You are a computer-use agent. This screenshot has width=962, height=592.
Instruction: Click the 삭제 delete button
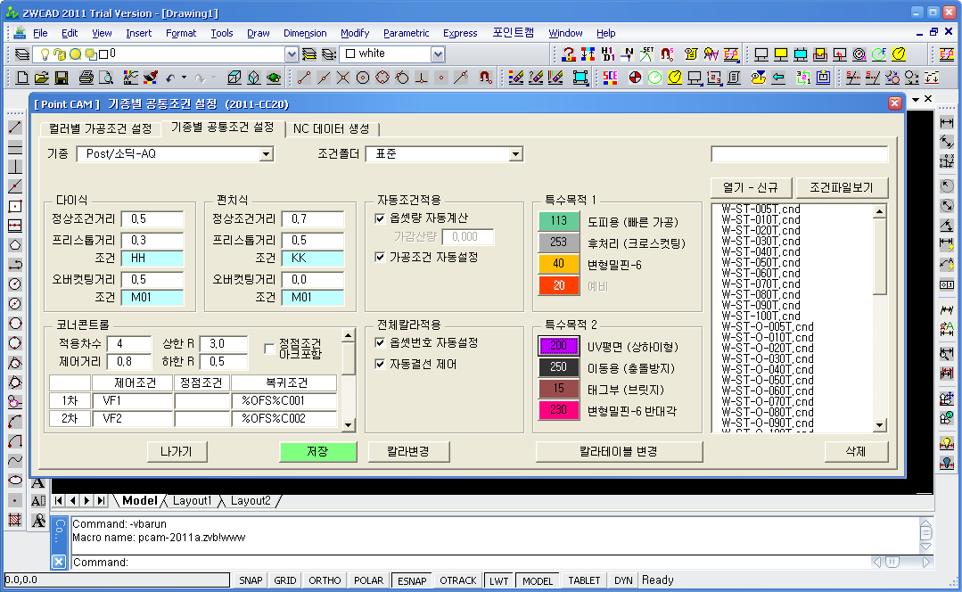pyautogui.click(x=856, y=451)
